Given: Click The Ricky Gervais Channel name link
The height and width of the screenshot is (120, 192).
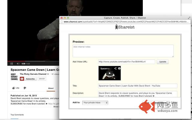Looking at the screenshot, I should (x=33, y=74).
